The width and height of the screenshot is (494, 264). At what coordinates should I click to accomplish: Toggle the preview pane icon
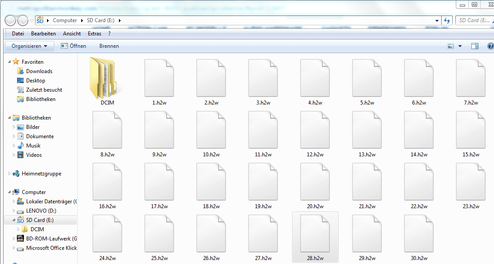click(x=474, y=46)
